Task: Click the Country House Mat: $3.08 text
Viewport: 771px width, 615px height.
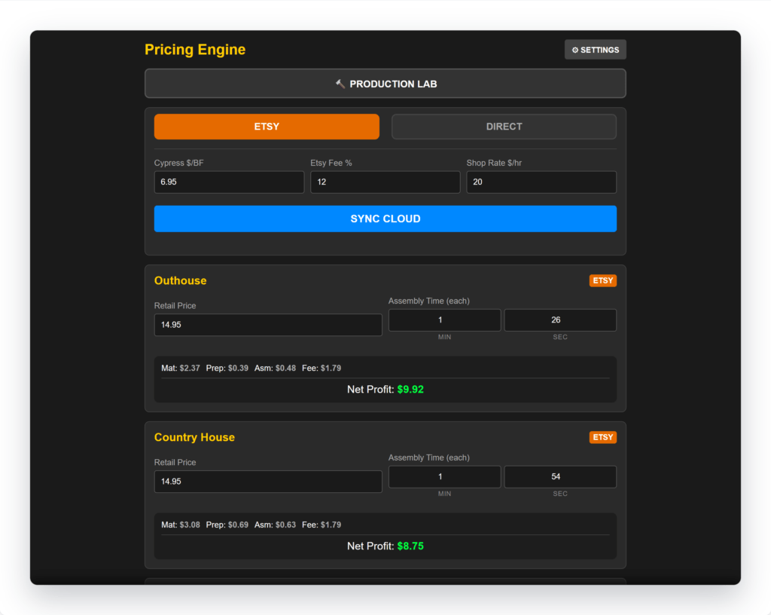Action: (181, 525)
